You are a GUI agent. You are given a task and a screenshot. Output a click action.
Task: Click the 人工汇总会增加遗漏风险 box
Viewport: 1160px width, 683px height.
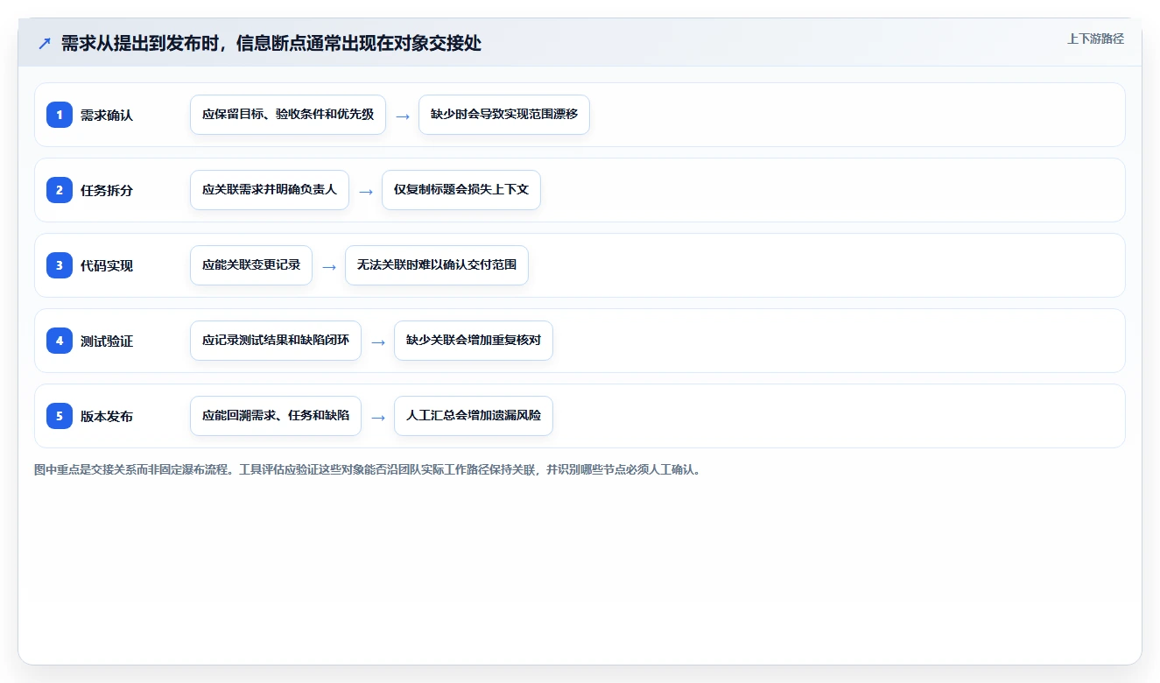(474, 416)
